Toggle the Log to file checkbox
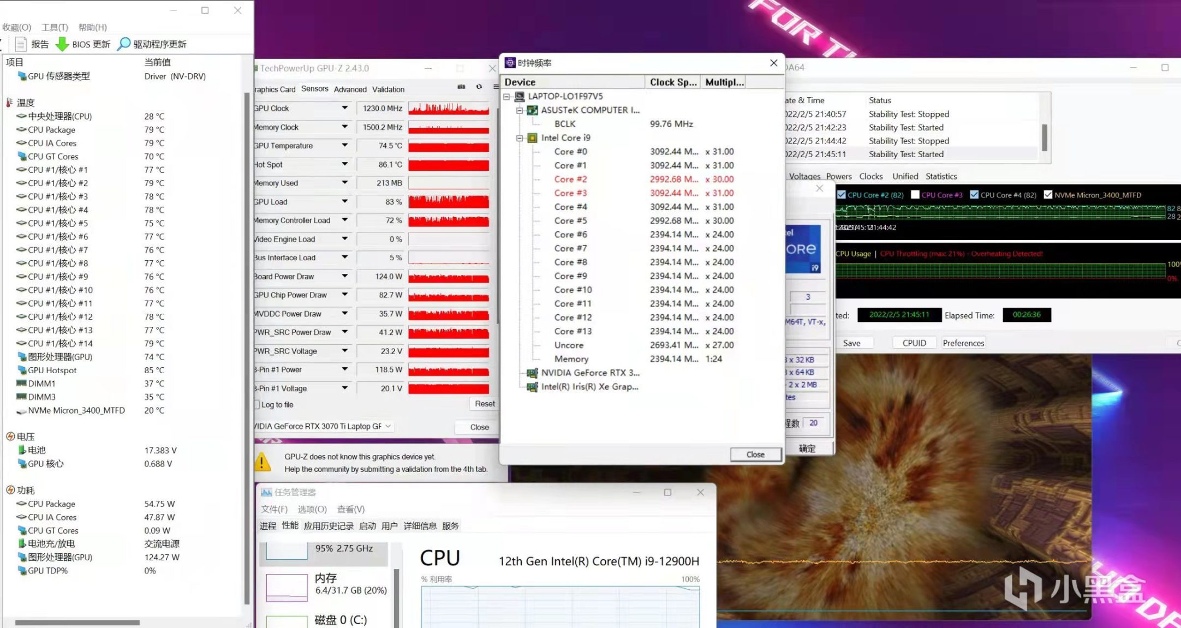This screenshot has width=1181, height=628. click(x=257, y=405)
